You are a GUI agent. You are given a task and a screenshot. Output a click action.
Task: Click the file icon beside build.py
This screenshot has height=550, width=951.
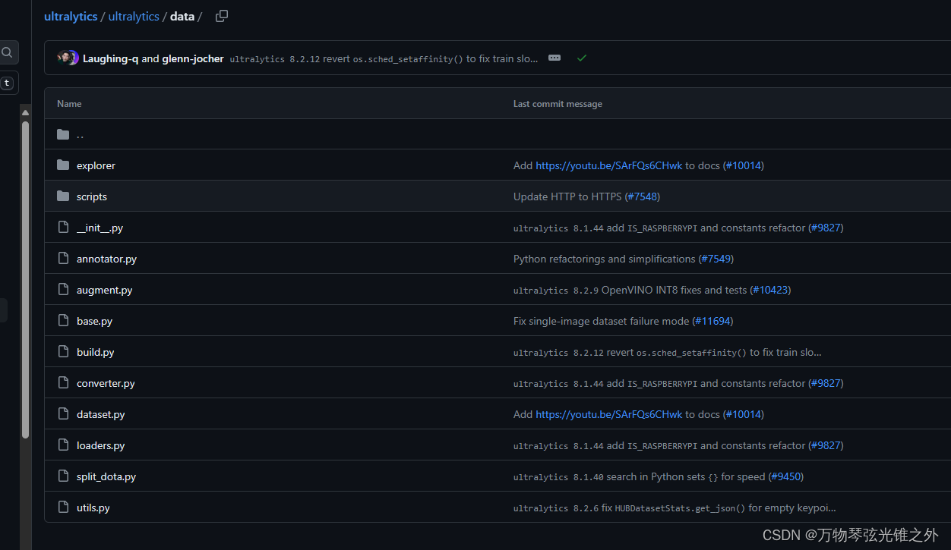(x=63, y=352)
